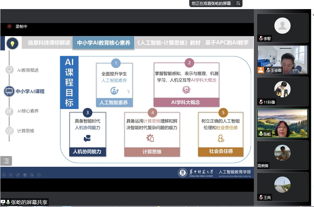Open the view options menu beside the viewing banner
The width and height of the screenshot is (314, 207).
tap(238, 3)
